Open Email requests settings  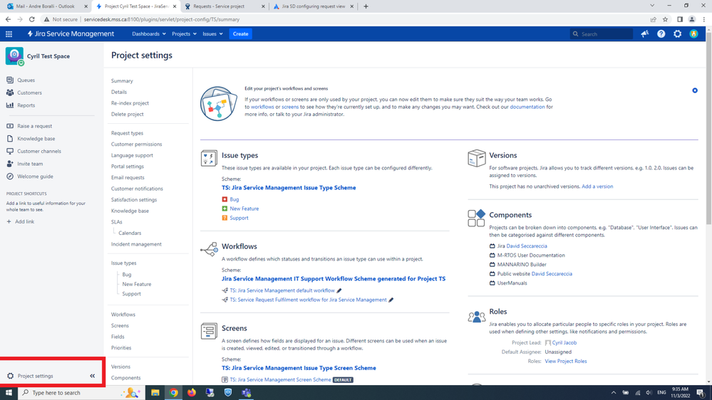click(x=128, y=178)
